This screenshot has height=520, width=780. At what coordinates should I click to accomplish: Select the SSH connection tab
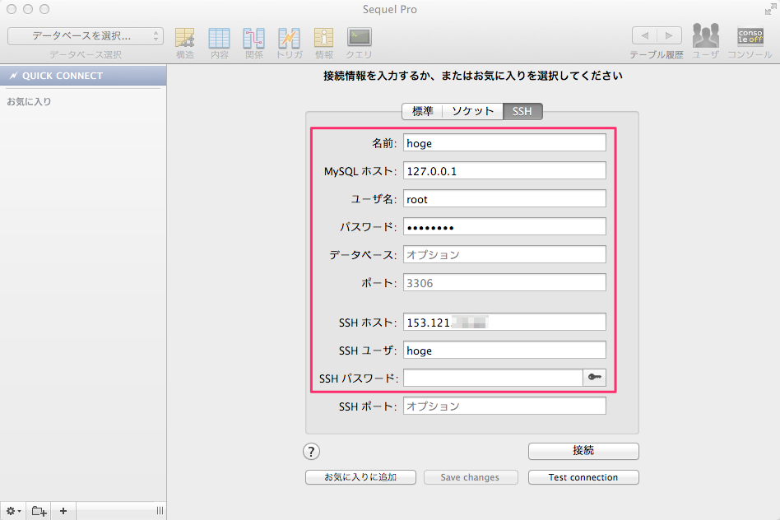click(x=522, y=111)
